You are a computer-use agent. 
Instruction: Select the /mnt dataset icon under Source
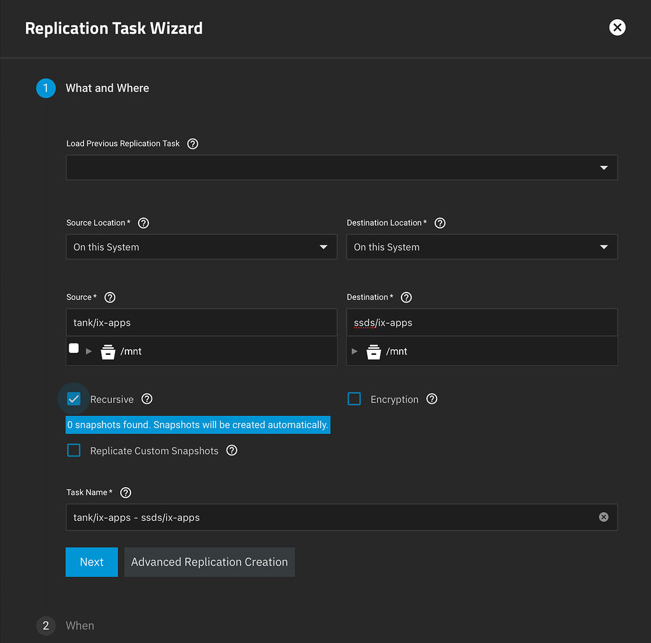(x=108, y=350)
